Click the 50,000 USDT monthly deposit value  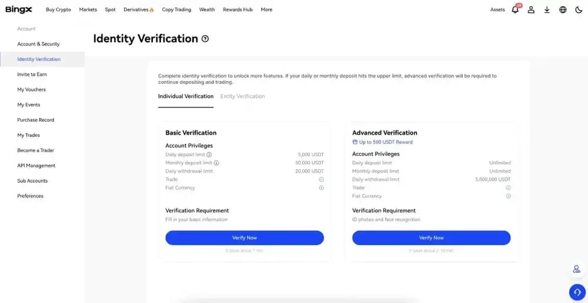point(310,163)
